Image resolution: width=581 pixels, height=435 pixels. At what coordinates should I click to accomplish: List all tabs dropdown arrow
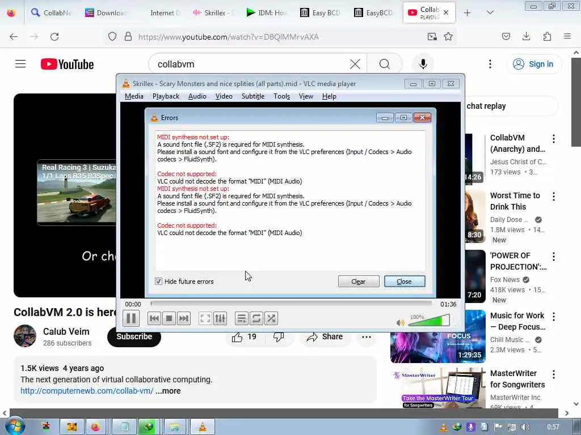(x=490, y=13)
